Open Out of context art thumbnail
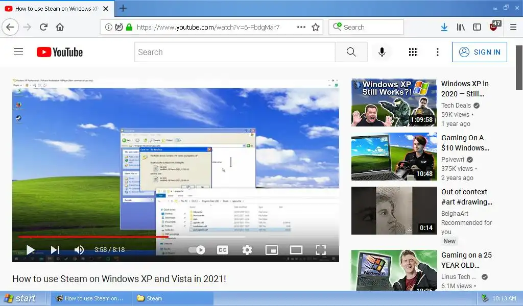This screenshot has height=306, width=523. (x=394, y=211)
